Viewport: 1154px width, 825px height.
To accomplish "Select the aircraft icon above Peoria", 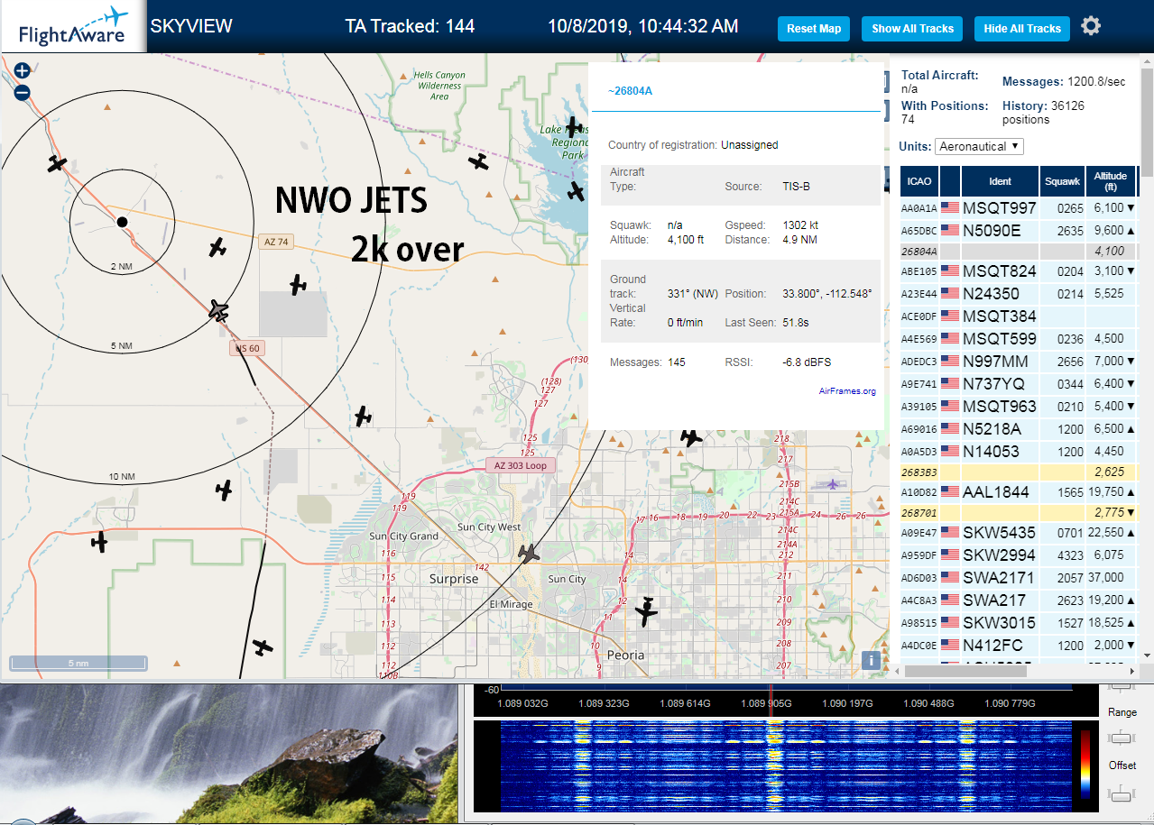I will pyautogui.click(x=646, y=612).
